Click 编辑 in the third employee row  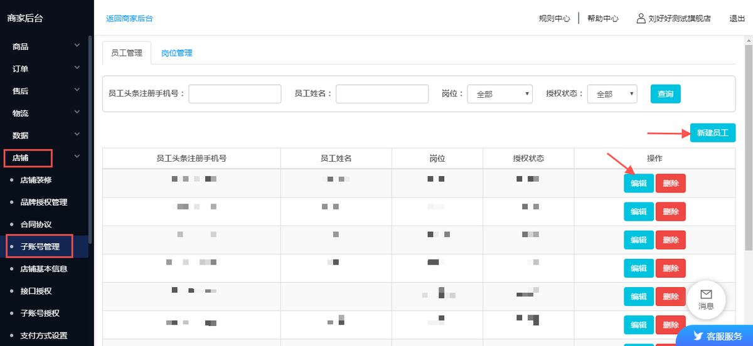639,240
